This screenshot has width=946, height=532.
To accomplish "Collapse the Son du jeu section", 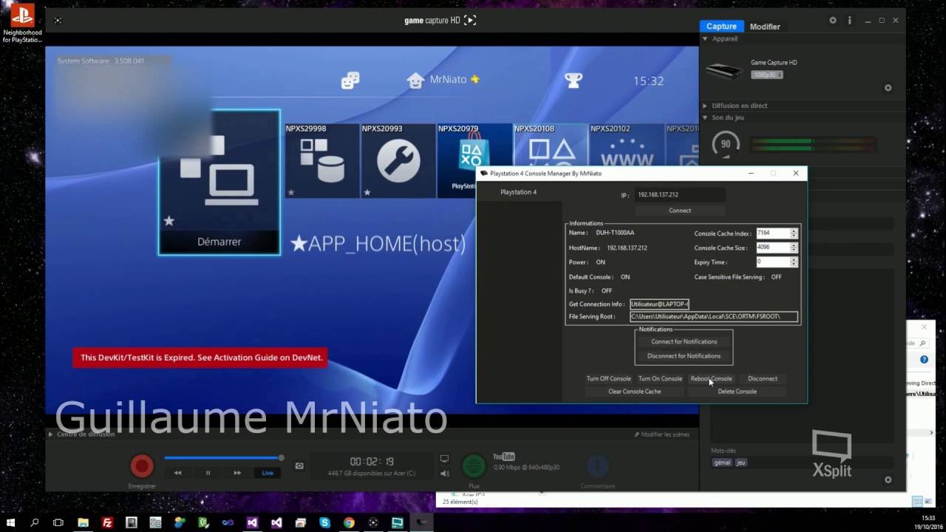I will (705, 117).
